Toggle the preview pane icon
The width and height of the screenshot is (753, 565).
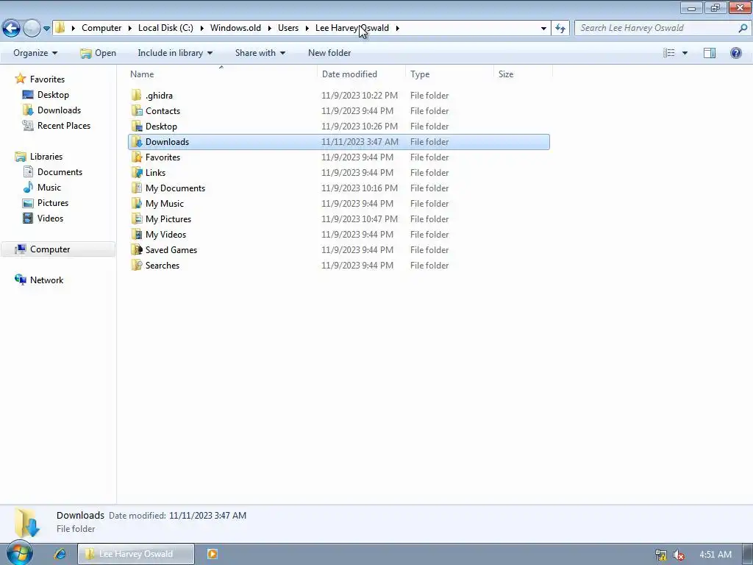point(710,53)
